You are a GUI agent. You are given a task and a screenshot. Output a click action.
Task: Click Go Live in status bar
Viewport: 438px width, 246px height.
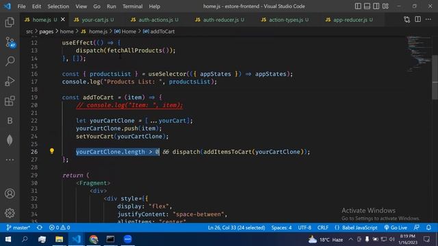click(x=396, y=228)
